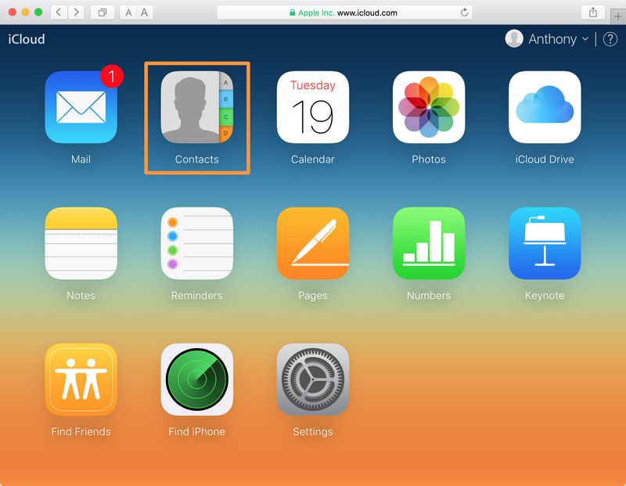
Task: Go back with Safari back arrow
Action: tap(59, 13)
